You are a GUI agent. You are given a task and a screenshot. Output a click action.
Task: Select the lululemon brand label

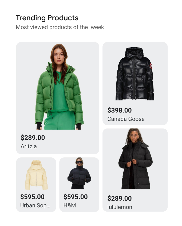(120, 207)
